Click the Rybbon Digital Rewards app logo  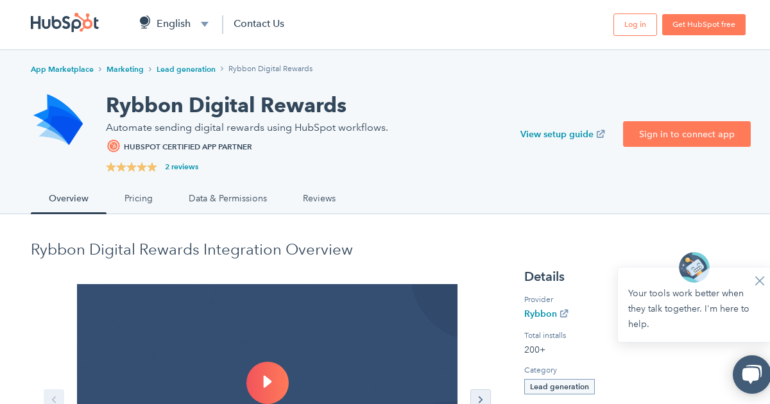(58, 120)
